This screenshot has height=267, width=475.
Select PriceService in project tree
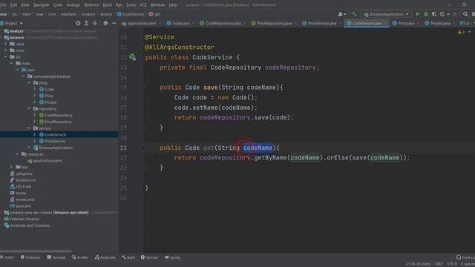[x=55, y=141]
